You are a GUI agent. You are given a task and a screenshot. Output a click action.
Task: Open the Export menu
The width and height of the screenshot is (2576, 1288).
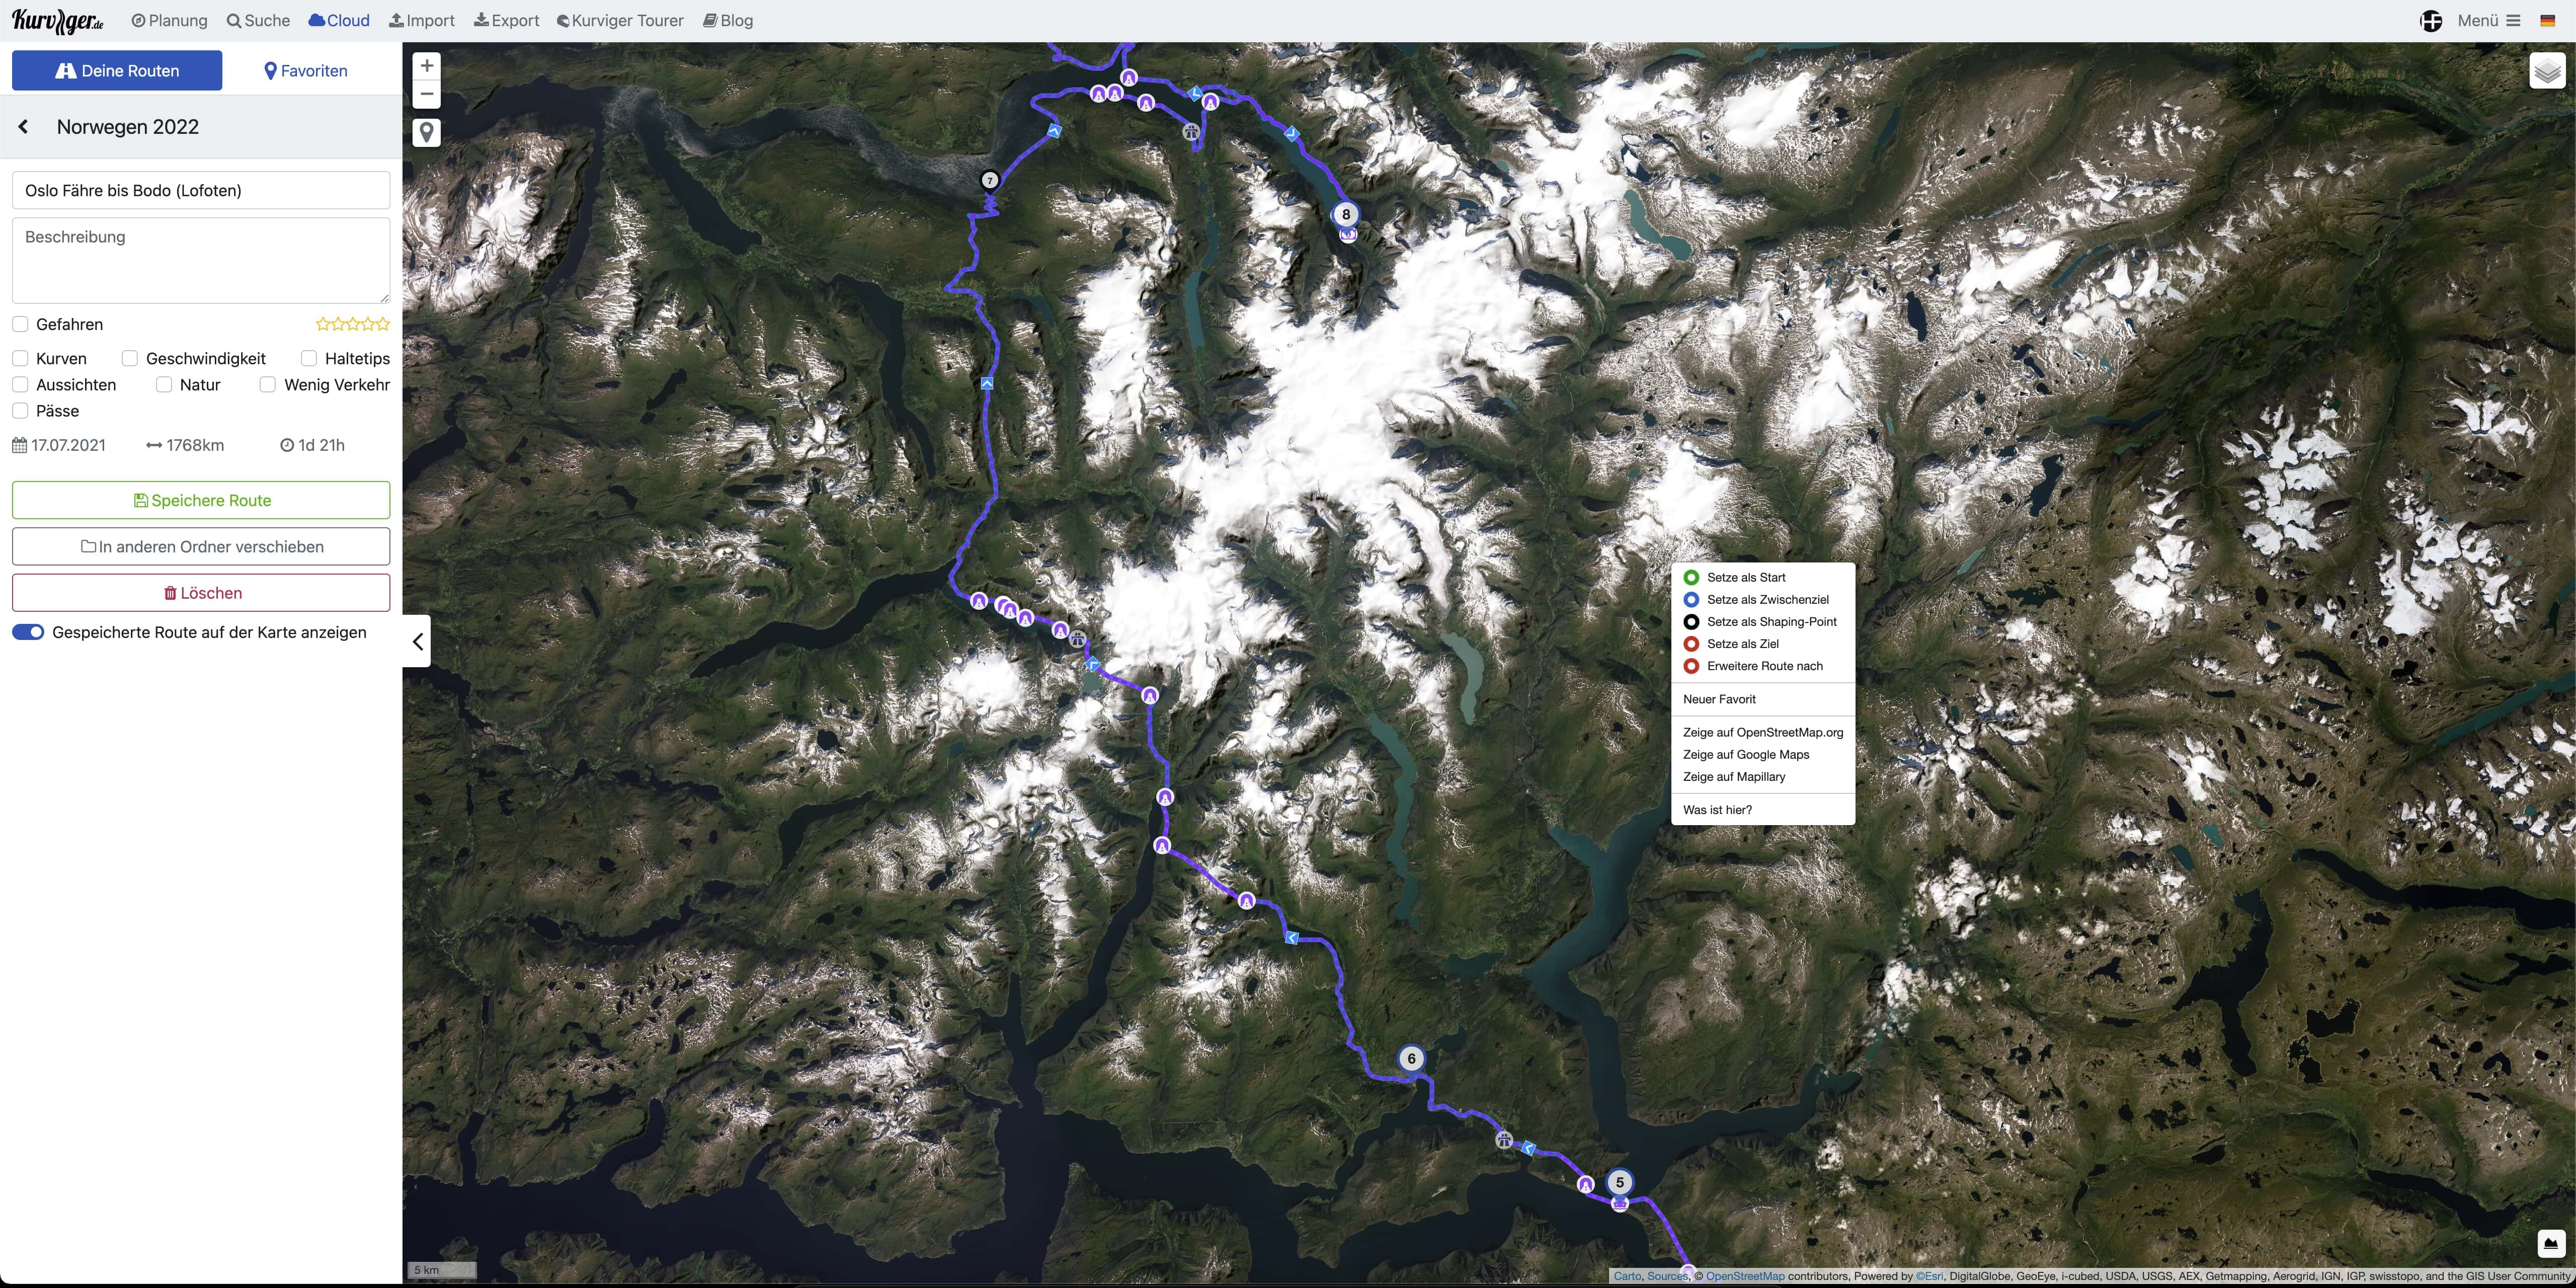(x=506, y=20)
